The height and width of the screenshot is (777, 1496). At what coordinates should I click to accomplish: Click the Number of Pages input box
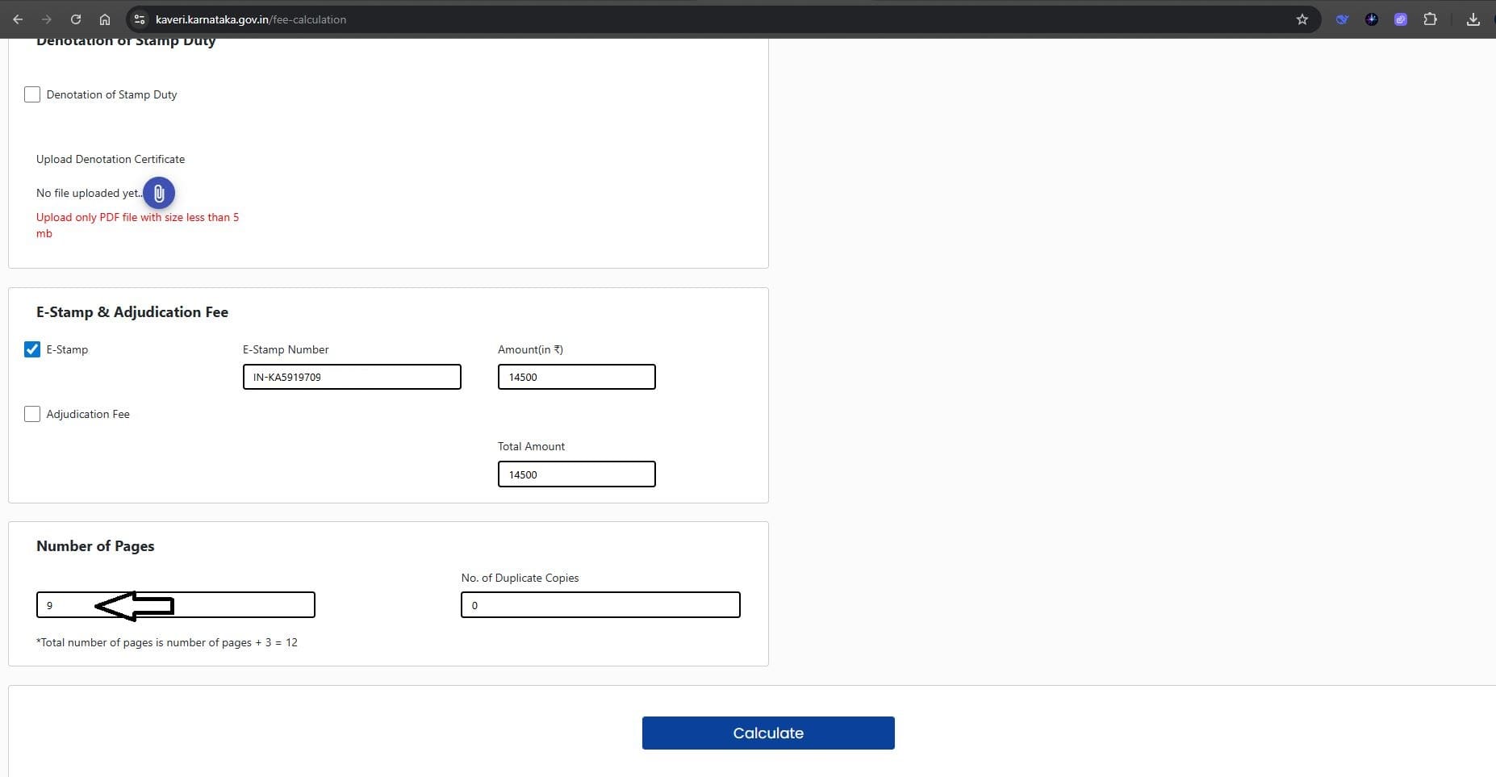click(242, 605)
